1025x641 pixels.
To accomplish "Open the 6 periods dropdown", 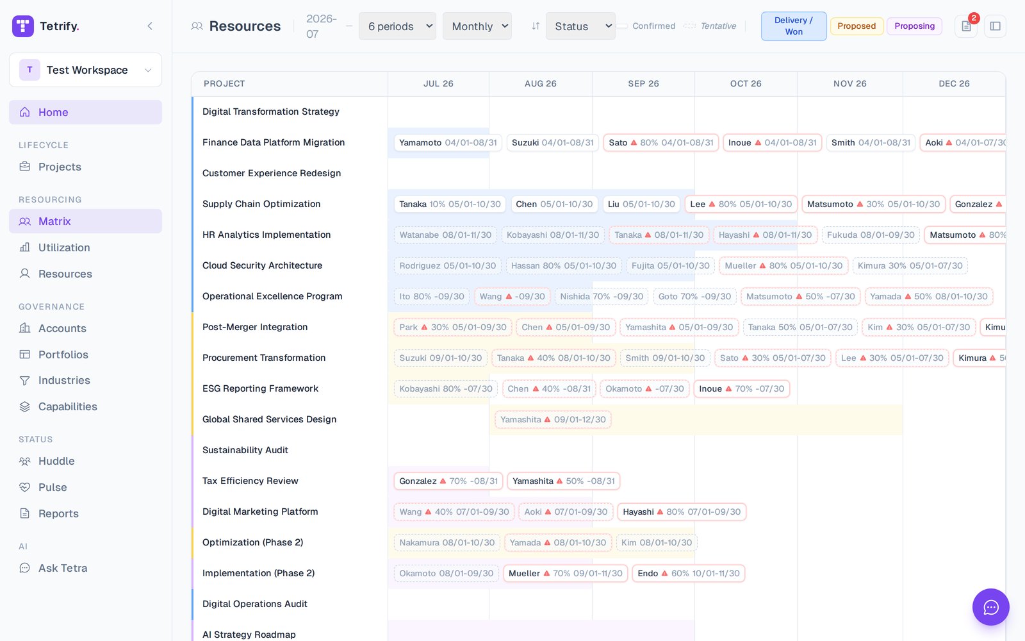I will click(397, 26).
